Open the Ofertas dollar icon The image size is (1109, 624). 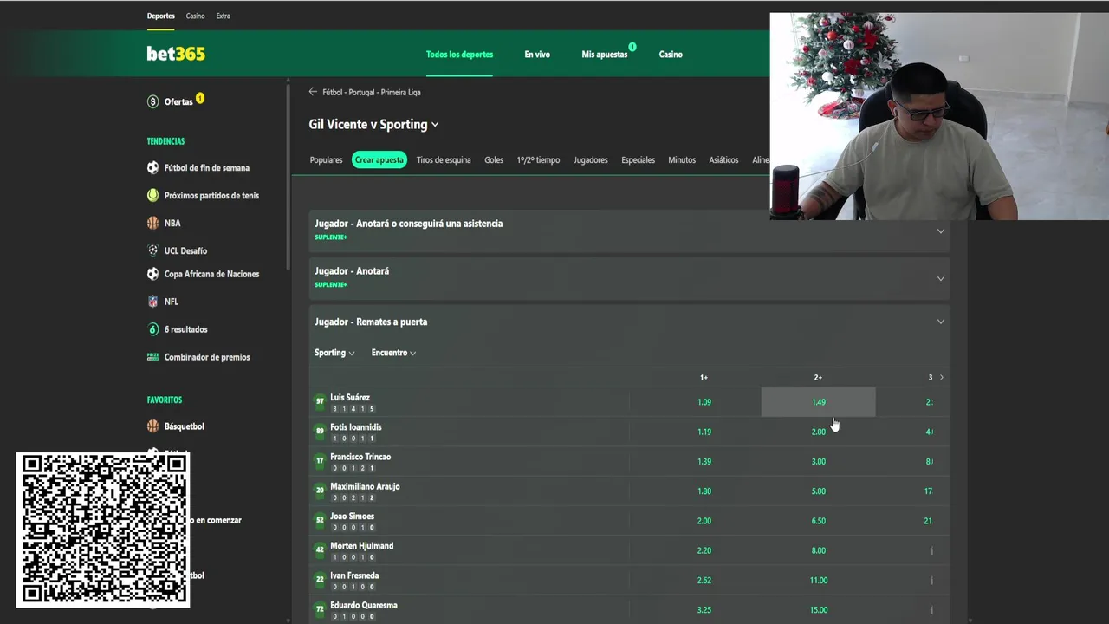(153, 101)
